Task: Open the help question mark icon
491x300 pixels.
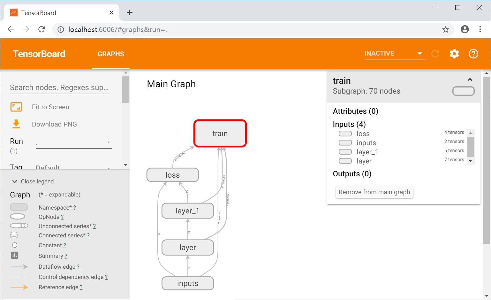Action: (473, 54)
